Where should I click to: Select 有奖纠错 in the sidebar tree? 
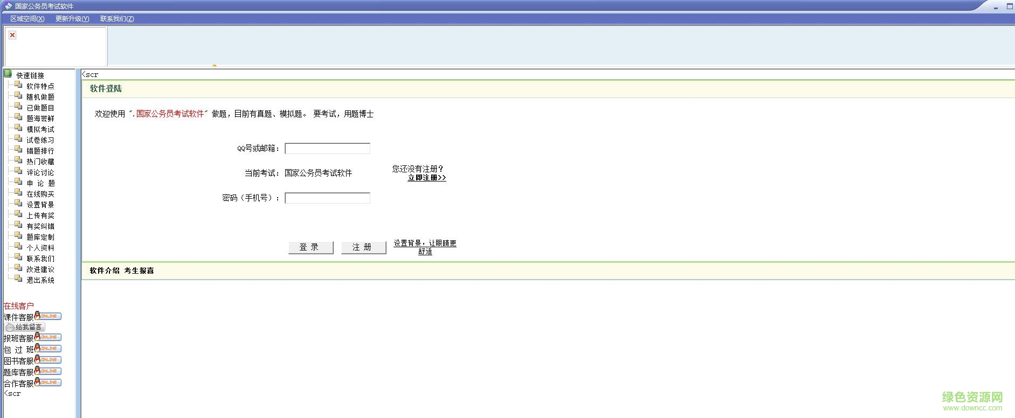[40, 226]
